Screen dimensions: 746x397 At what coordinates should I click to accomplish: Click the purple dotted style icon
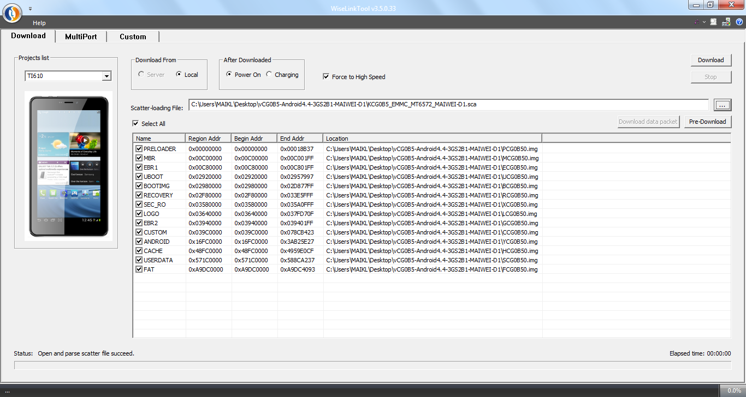696,22
